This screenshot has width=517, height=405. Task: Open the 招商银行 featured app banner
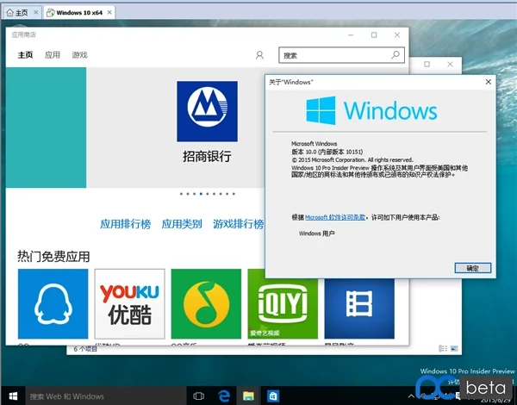coord(207,122)
